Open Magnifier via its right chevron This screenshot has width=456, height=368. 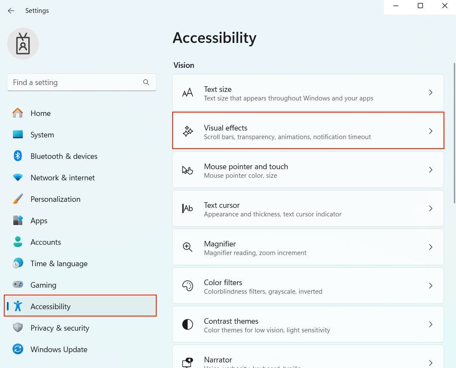[x=431, y=247]
